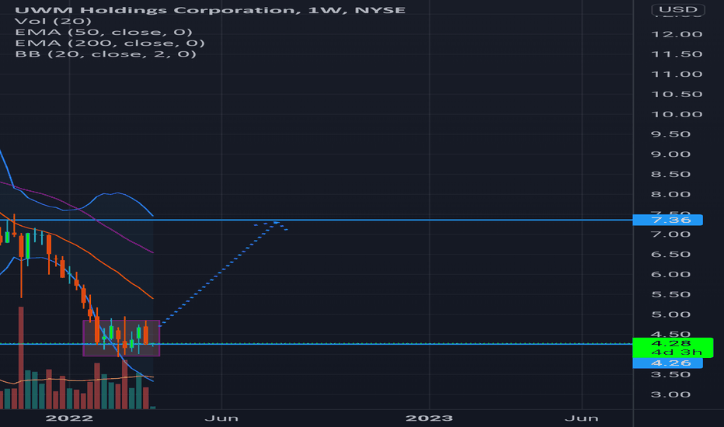Select the BB (20, close, 2, 0) indicator

tap(106, 54)
